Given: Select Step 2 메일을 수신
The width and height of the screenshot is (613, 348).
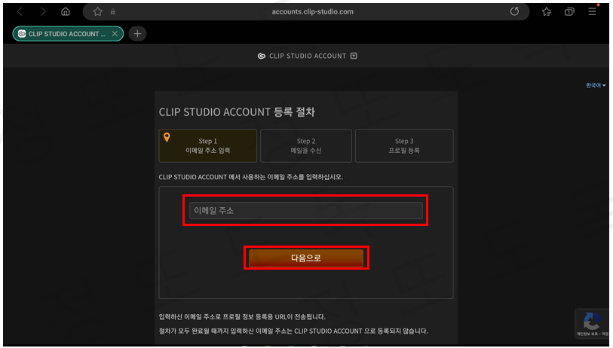Looking at the screenshot, I should (305, 145).
